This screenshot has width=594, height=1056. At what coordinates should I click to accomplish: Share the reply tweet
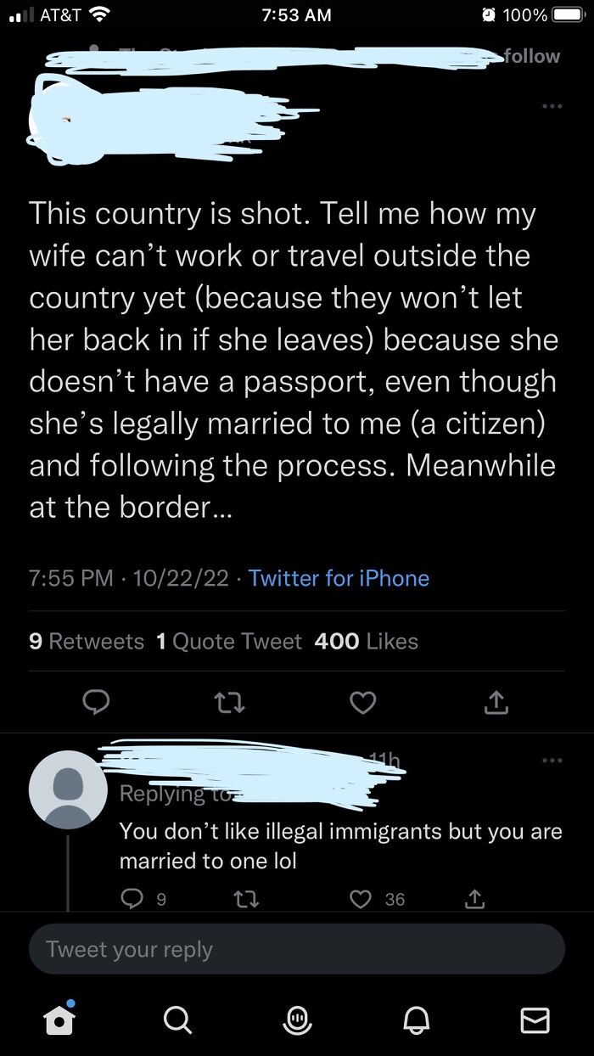(475, 898)
